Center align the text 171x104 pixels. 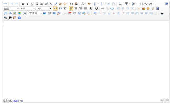point(76,8)
